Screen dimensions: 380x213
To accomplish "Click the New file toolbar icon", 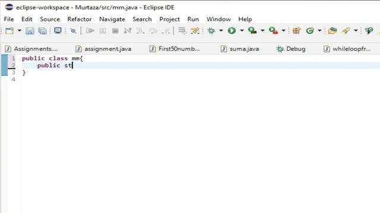I will (9, 31).
